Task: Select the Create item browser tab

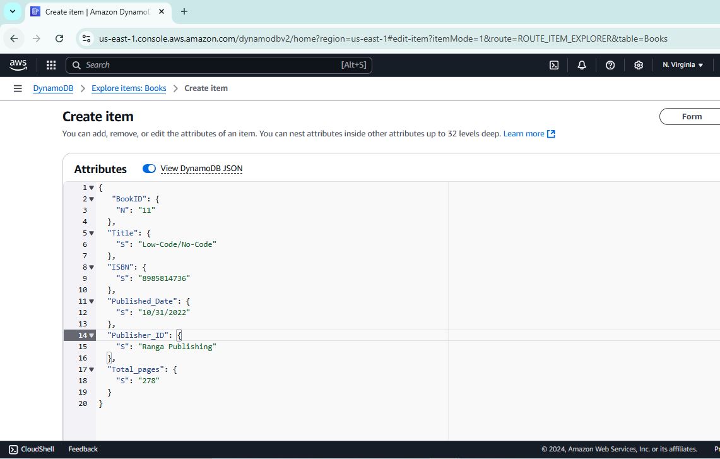Action: [x=98, y=12]
